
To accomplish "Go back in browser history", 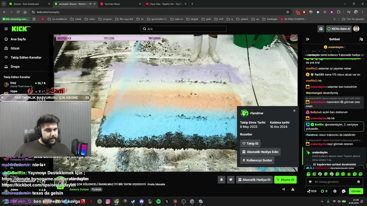I will pyautogui.click(x=4, y=12).
